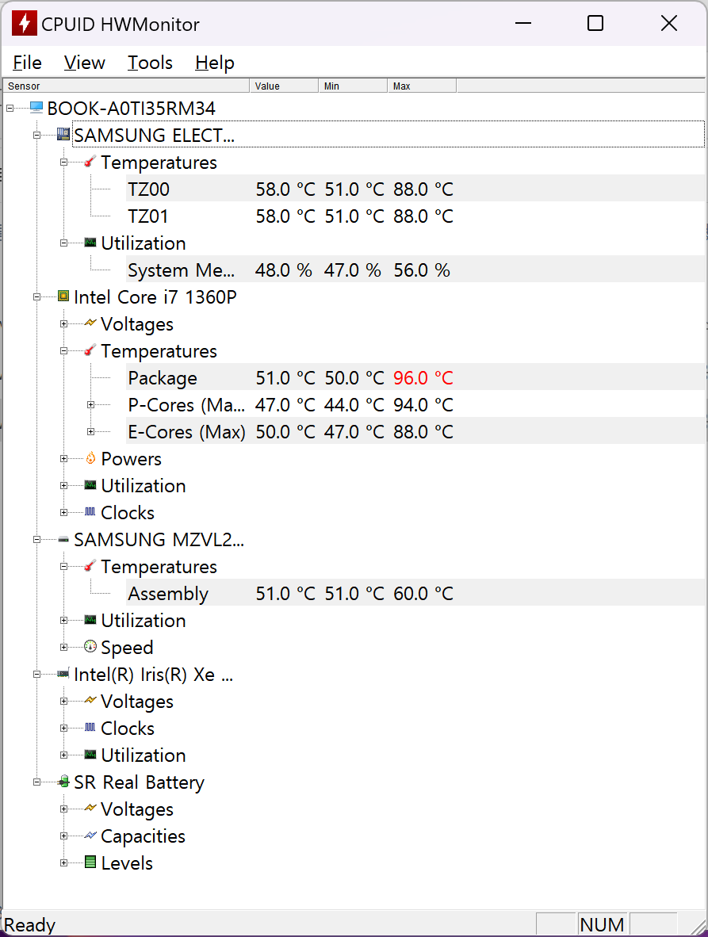Click the 60.0 °C Assembly max value

[x=423, y=594]
